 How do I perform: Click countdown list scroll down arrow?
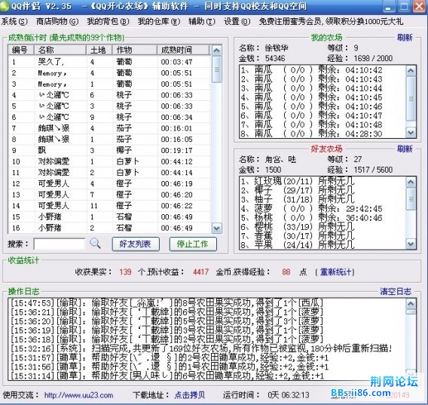[x=217, y=229]
